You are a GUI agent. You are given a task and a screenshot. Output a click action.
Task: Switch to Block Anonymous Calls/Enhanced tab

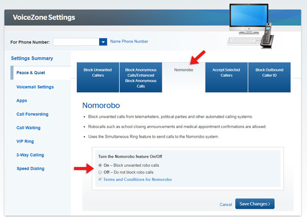point(141,77)
